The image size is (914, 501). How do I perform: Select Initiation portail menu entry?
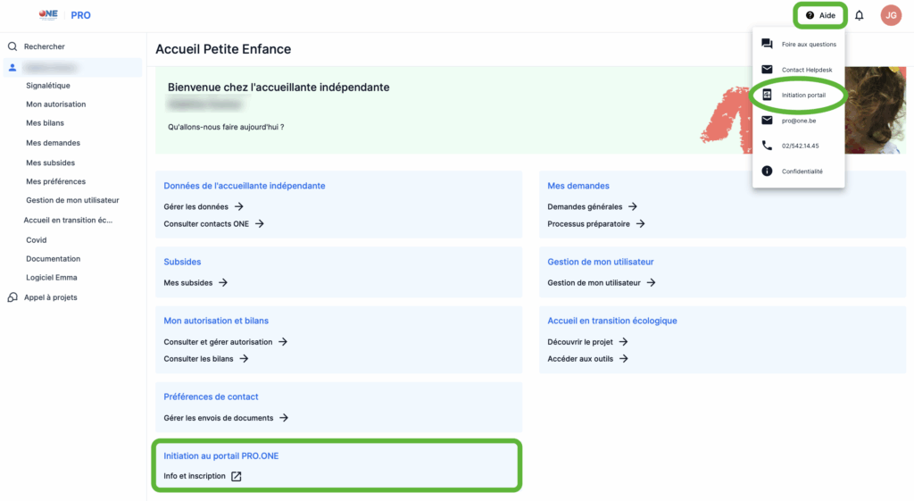(x=803, y=95)
